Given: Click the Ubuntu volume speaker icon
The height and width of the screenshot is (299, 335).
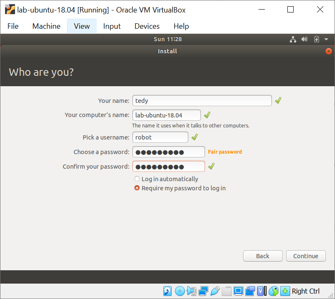Looking at the screenshot, I should (305, 39).
